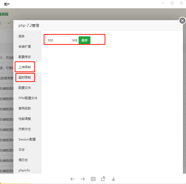Open the 超时限制 tab

click(25, 78)
